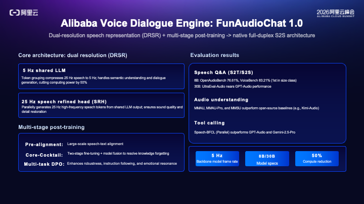Viewport: 364px width, 204px height.
Task: Click the Alibaba Cloud logo icon
Action: pyautogui.click(x=24, y=13)
